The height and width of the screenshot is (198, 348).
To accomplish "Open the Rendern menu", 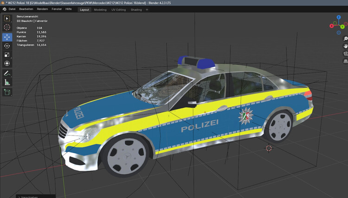I will (42, 9).
